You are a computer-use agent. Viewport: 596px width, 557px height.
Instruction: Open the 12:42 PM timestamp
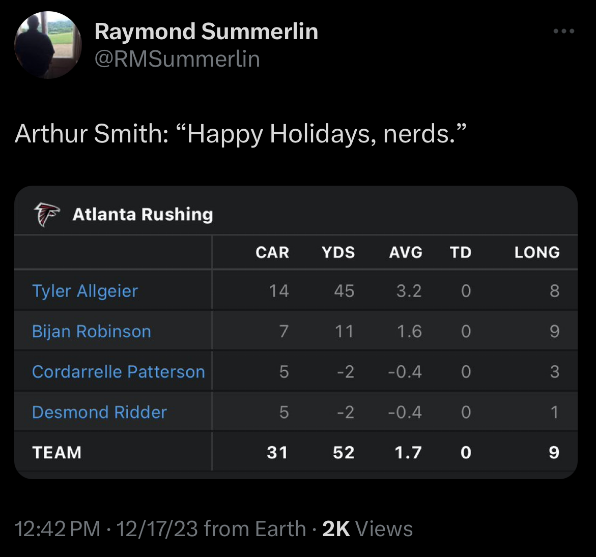[58, 529]
